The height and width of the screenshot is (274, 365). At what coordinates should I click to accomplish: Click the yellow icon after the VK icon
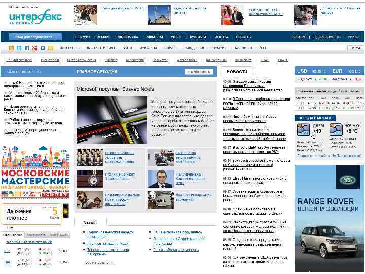click(x=51, y=48)
